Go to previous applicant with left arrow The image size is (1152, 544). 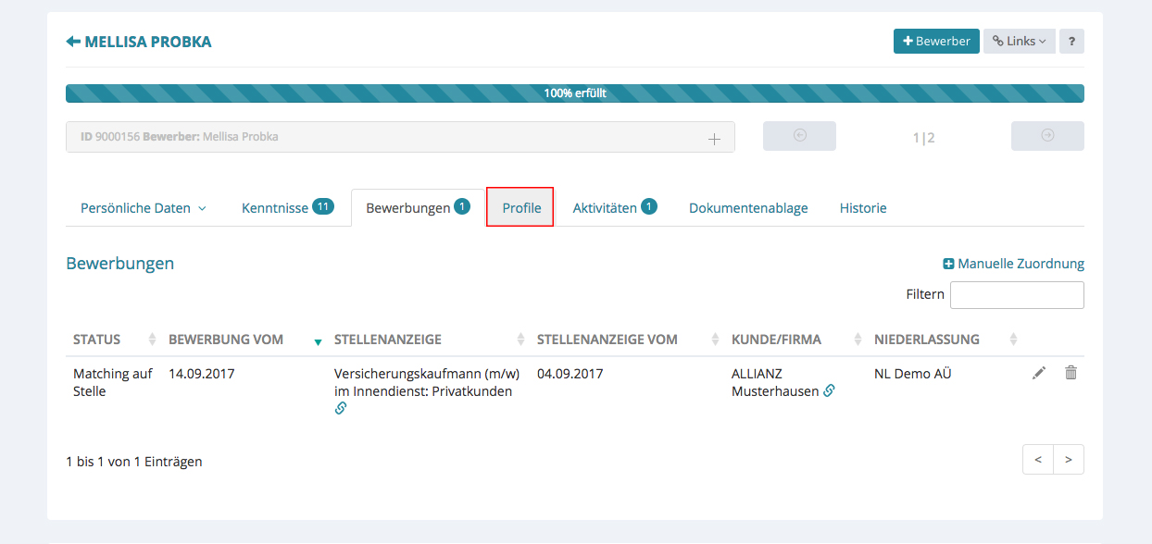[x=799, y=136]
